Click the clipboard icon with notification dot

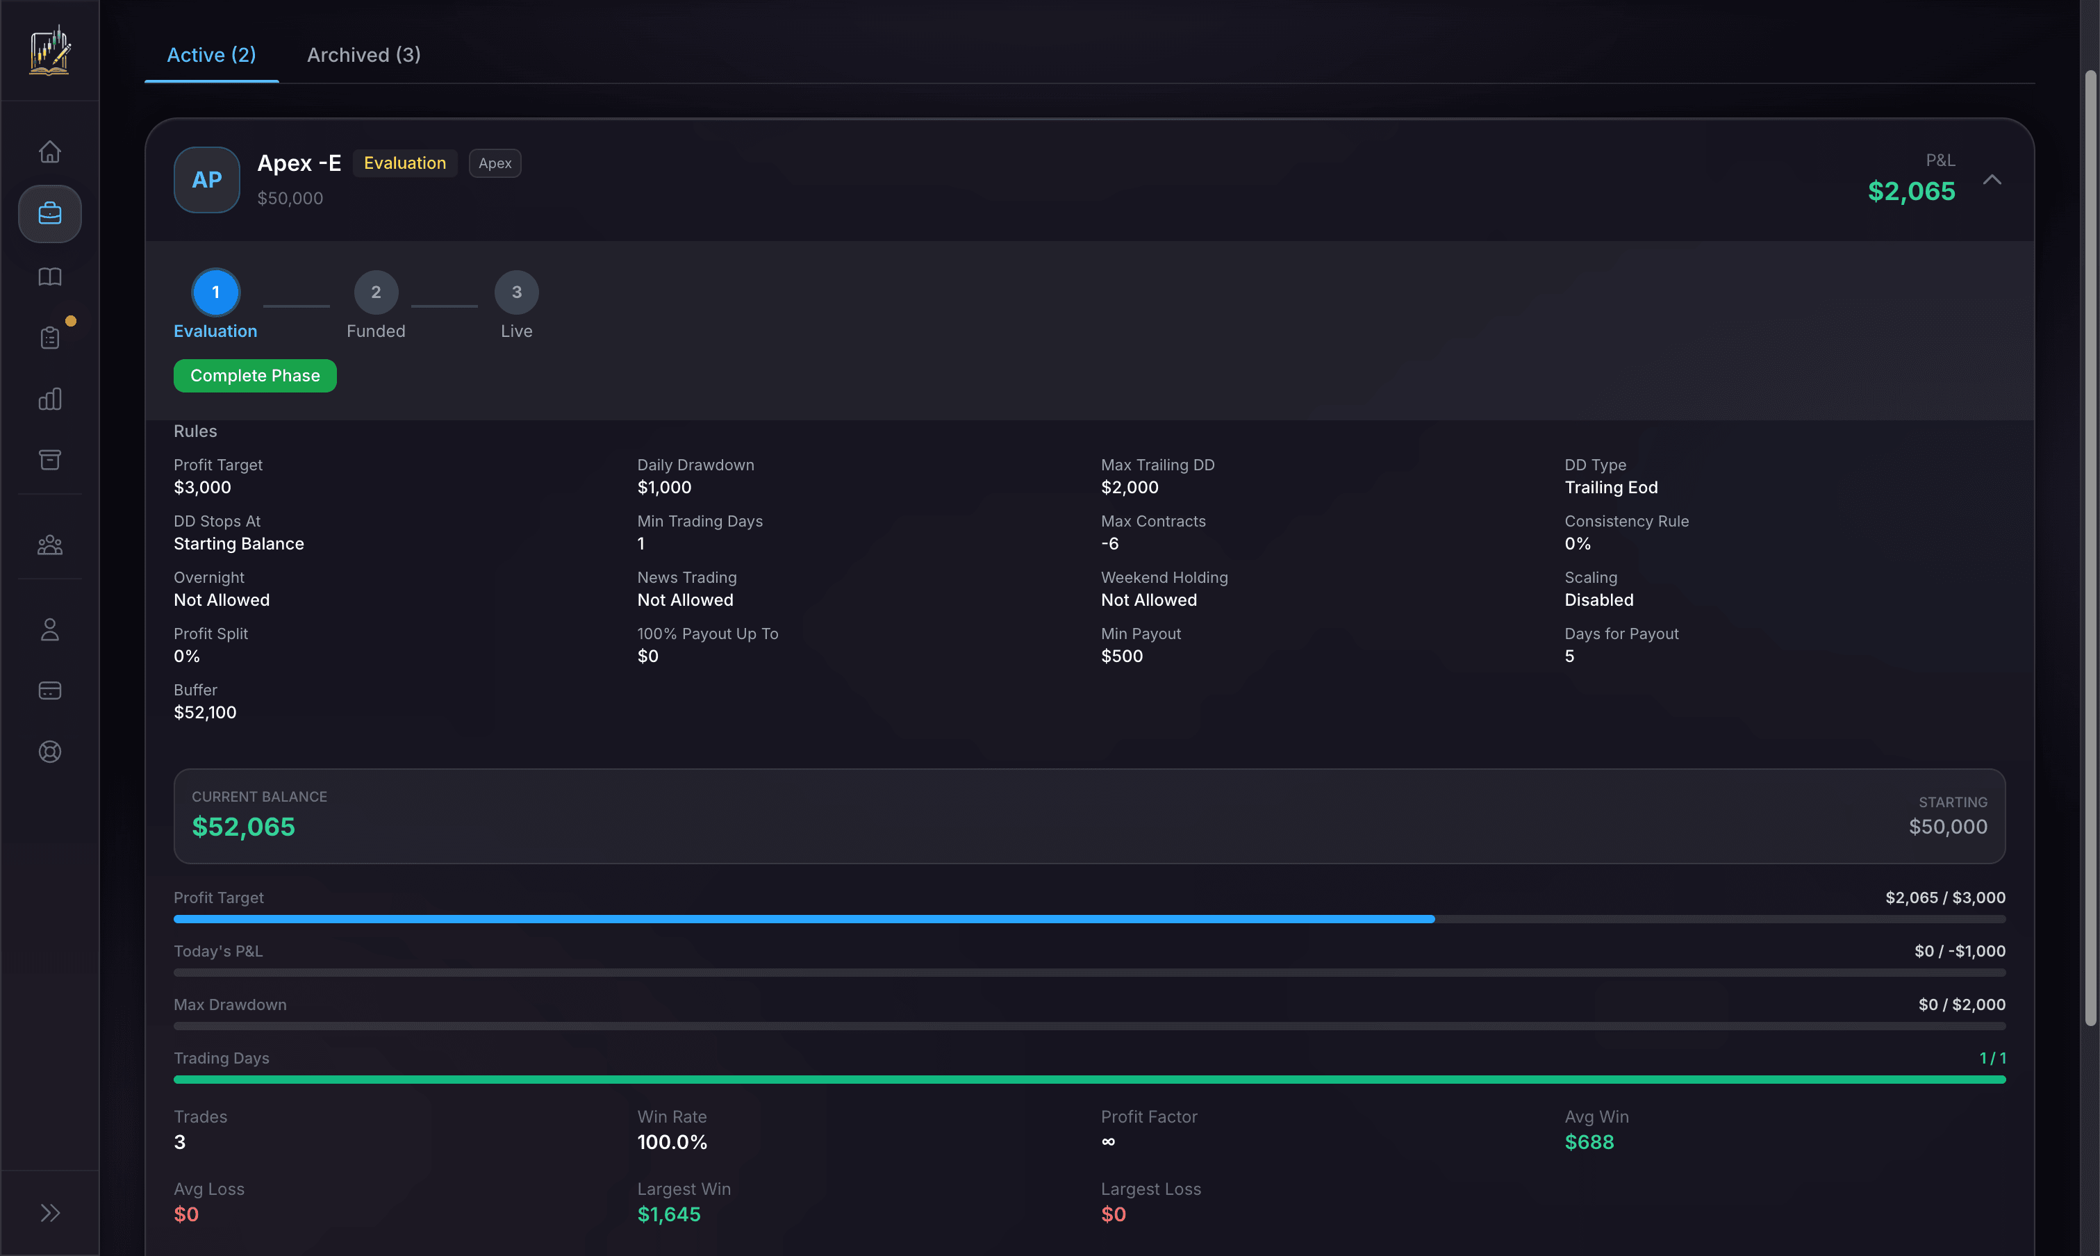pyautogui.click(x=50, y=336)
